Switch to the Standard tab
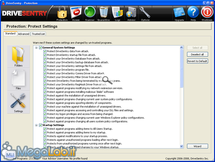Screen dimensions: 215x162 10,33
